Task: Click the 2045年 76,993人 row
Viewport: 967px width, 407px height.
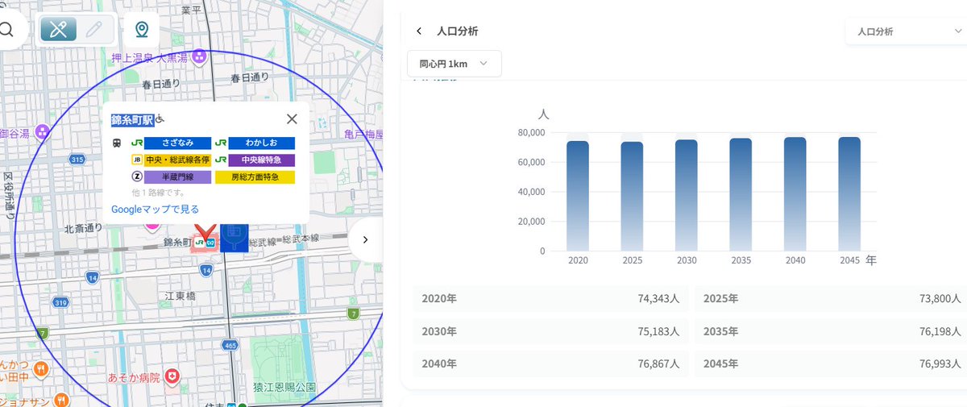Action: (x=831, y=364)
